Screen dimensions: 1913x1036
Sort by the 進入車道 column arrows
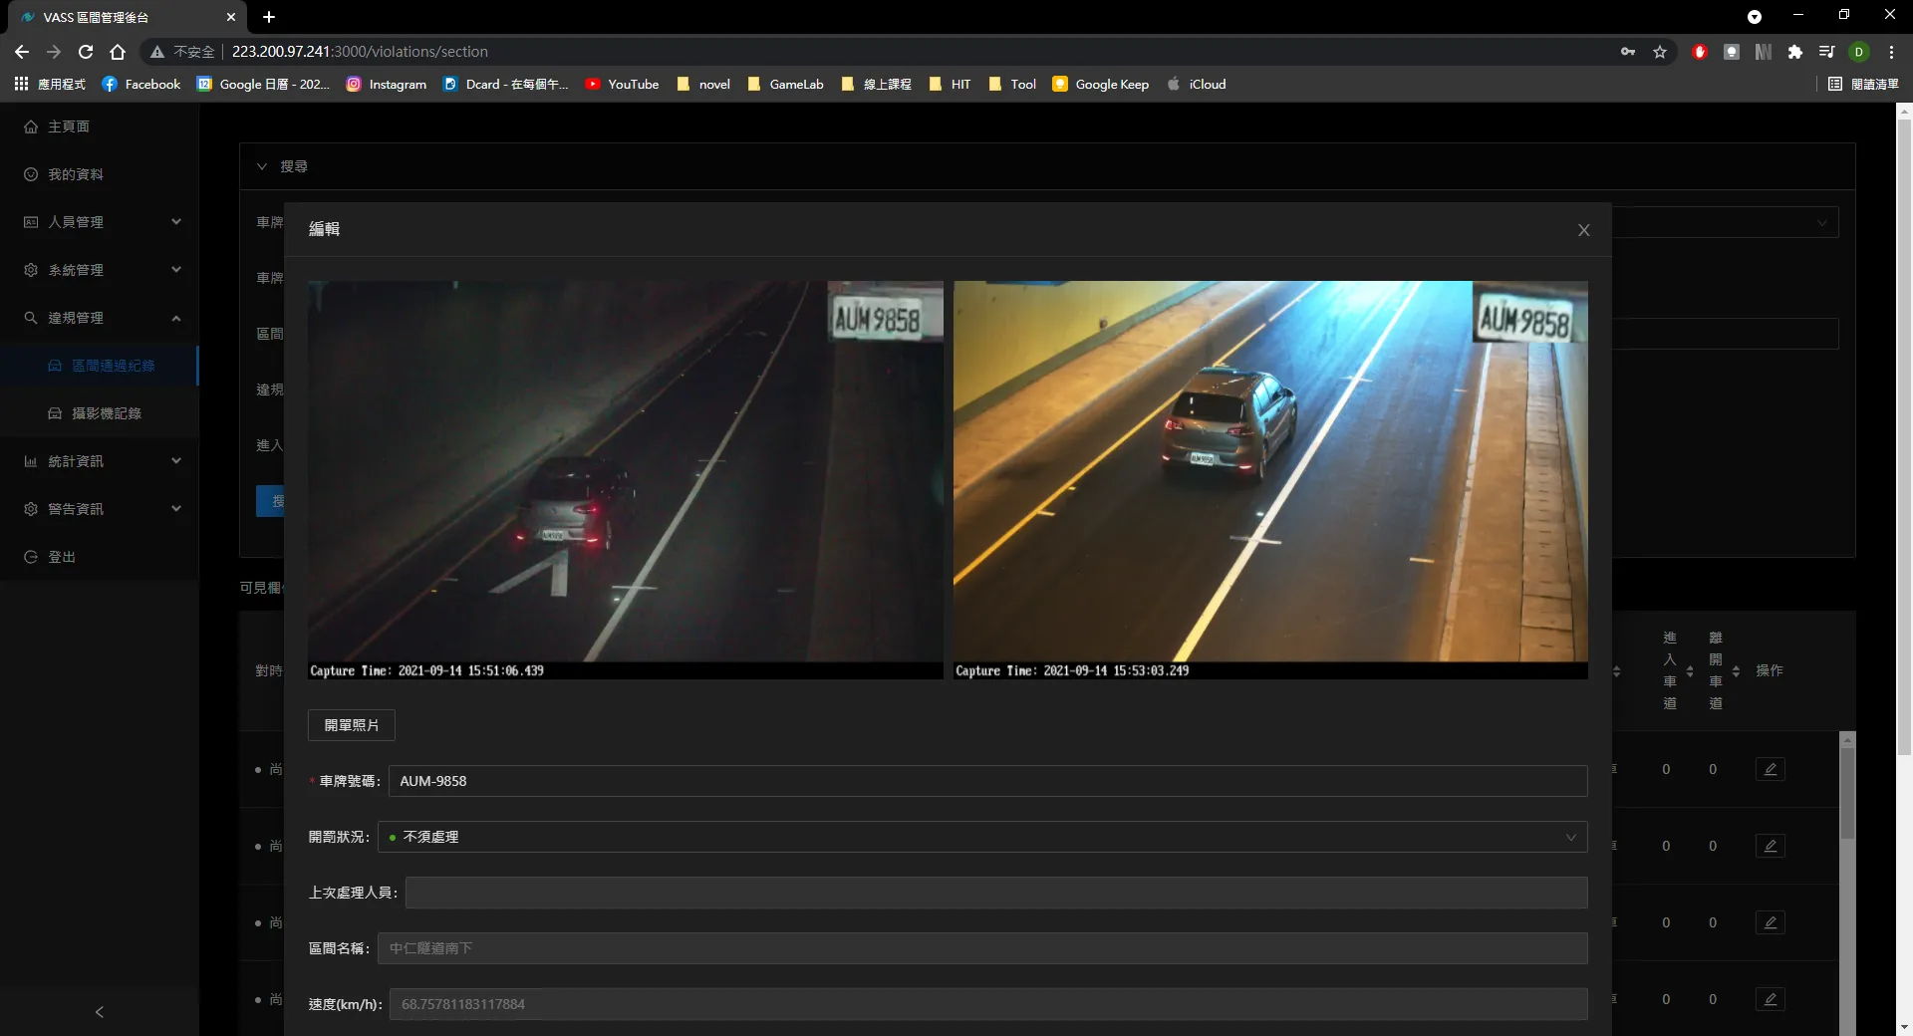1690,671
